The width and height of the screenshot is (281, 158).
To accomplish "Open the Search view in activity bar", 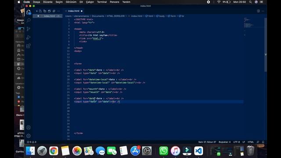I will pyautogui.click(x=29, y=20).
